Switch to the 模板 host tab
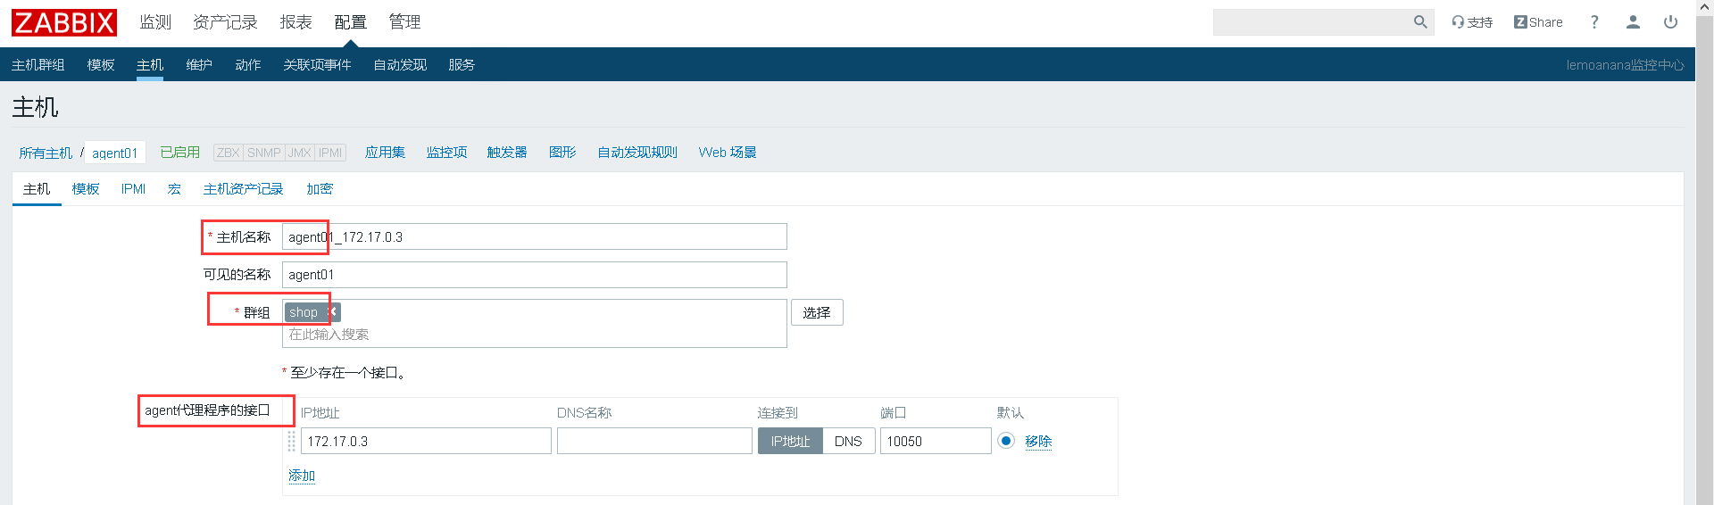Viewport: 1714px width, 505px height. point(86,189)
